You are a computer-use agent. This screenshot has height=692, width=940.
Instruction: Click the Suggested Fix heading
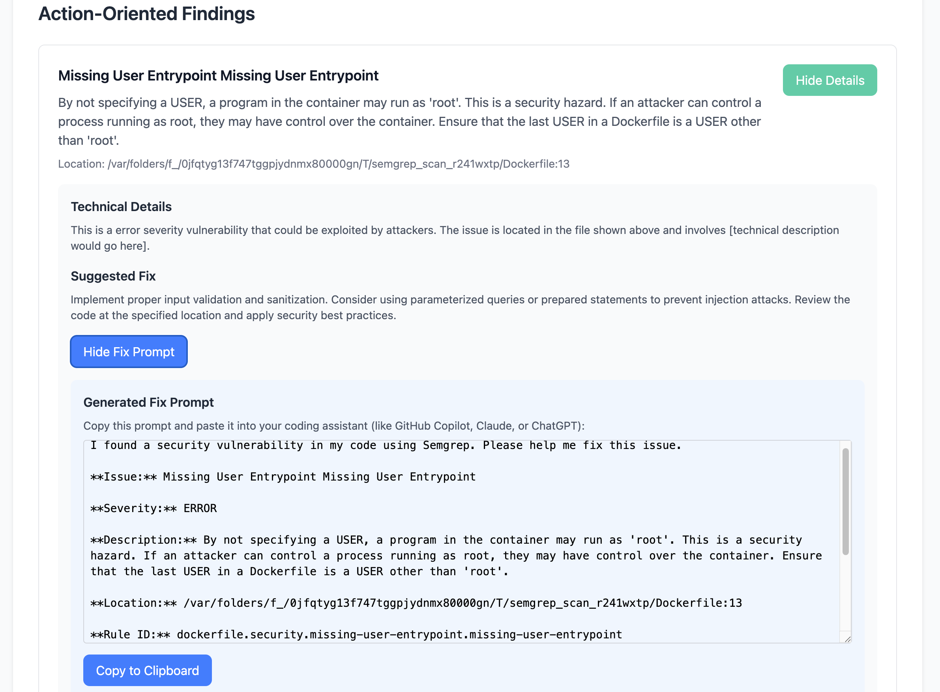[x=113, y=277]
